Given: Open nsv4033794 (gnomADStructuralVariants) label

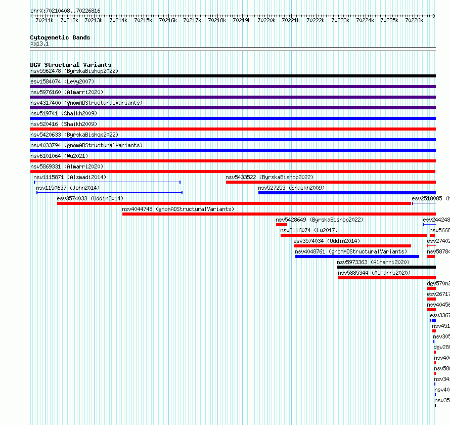Looking at the screenshot, I should (86, 145).
